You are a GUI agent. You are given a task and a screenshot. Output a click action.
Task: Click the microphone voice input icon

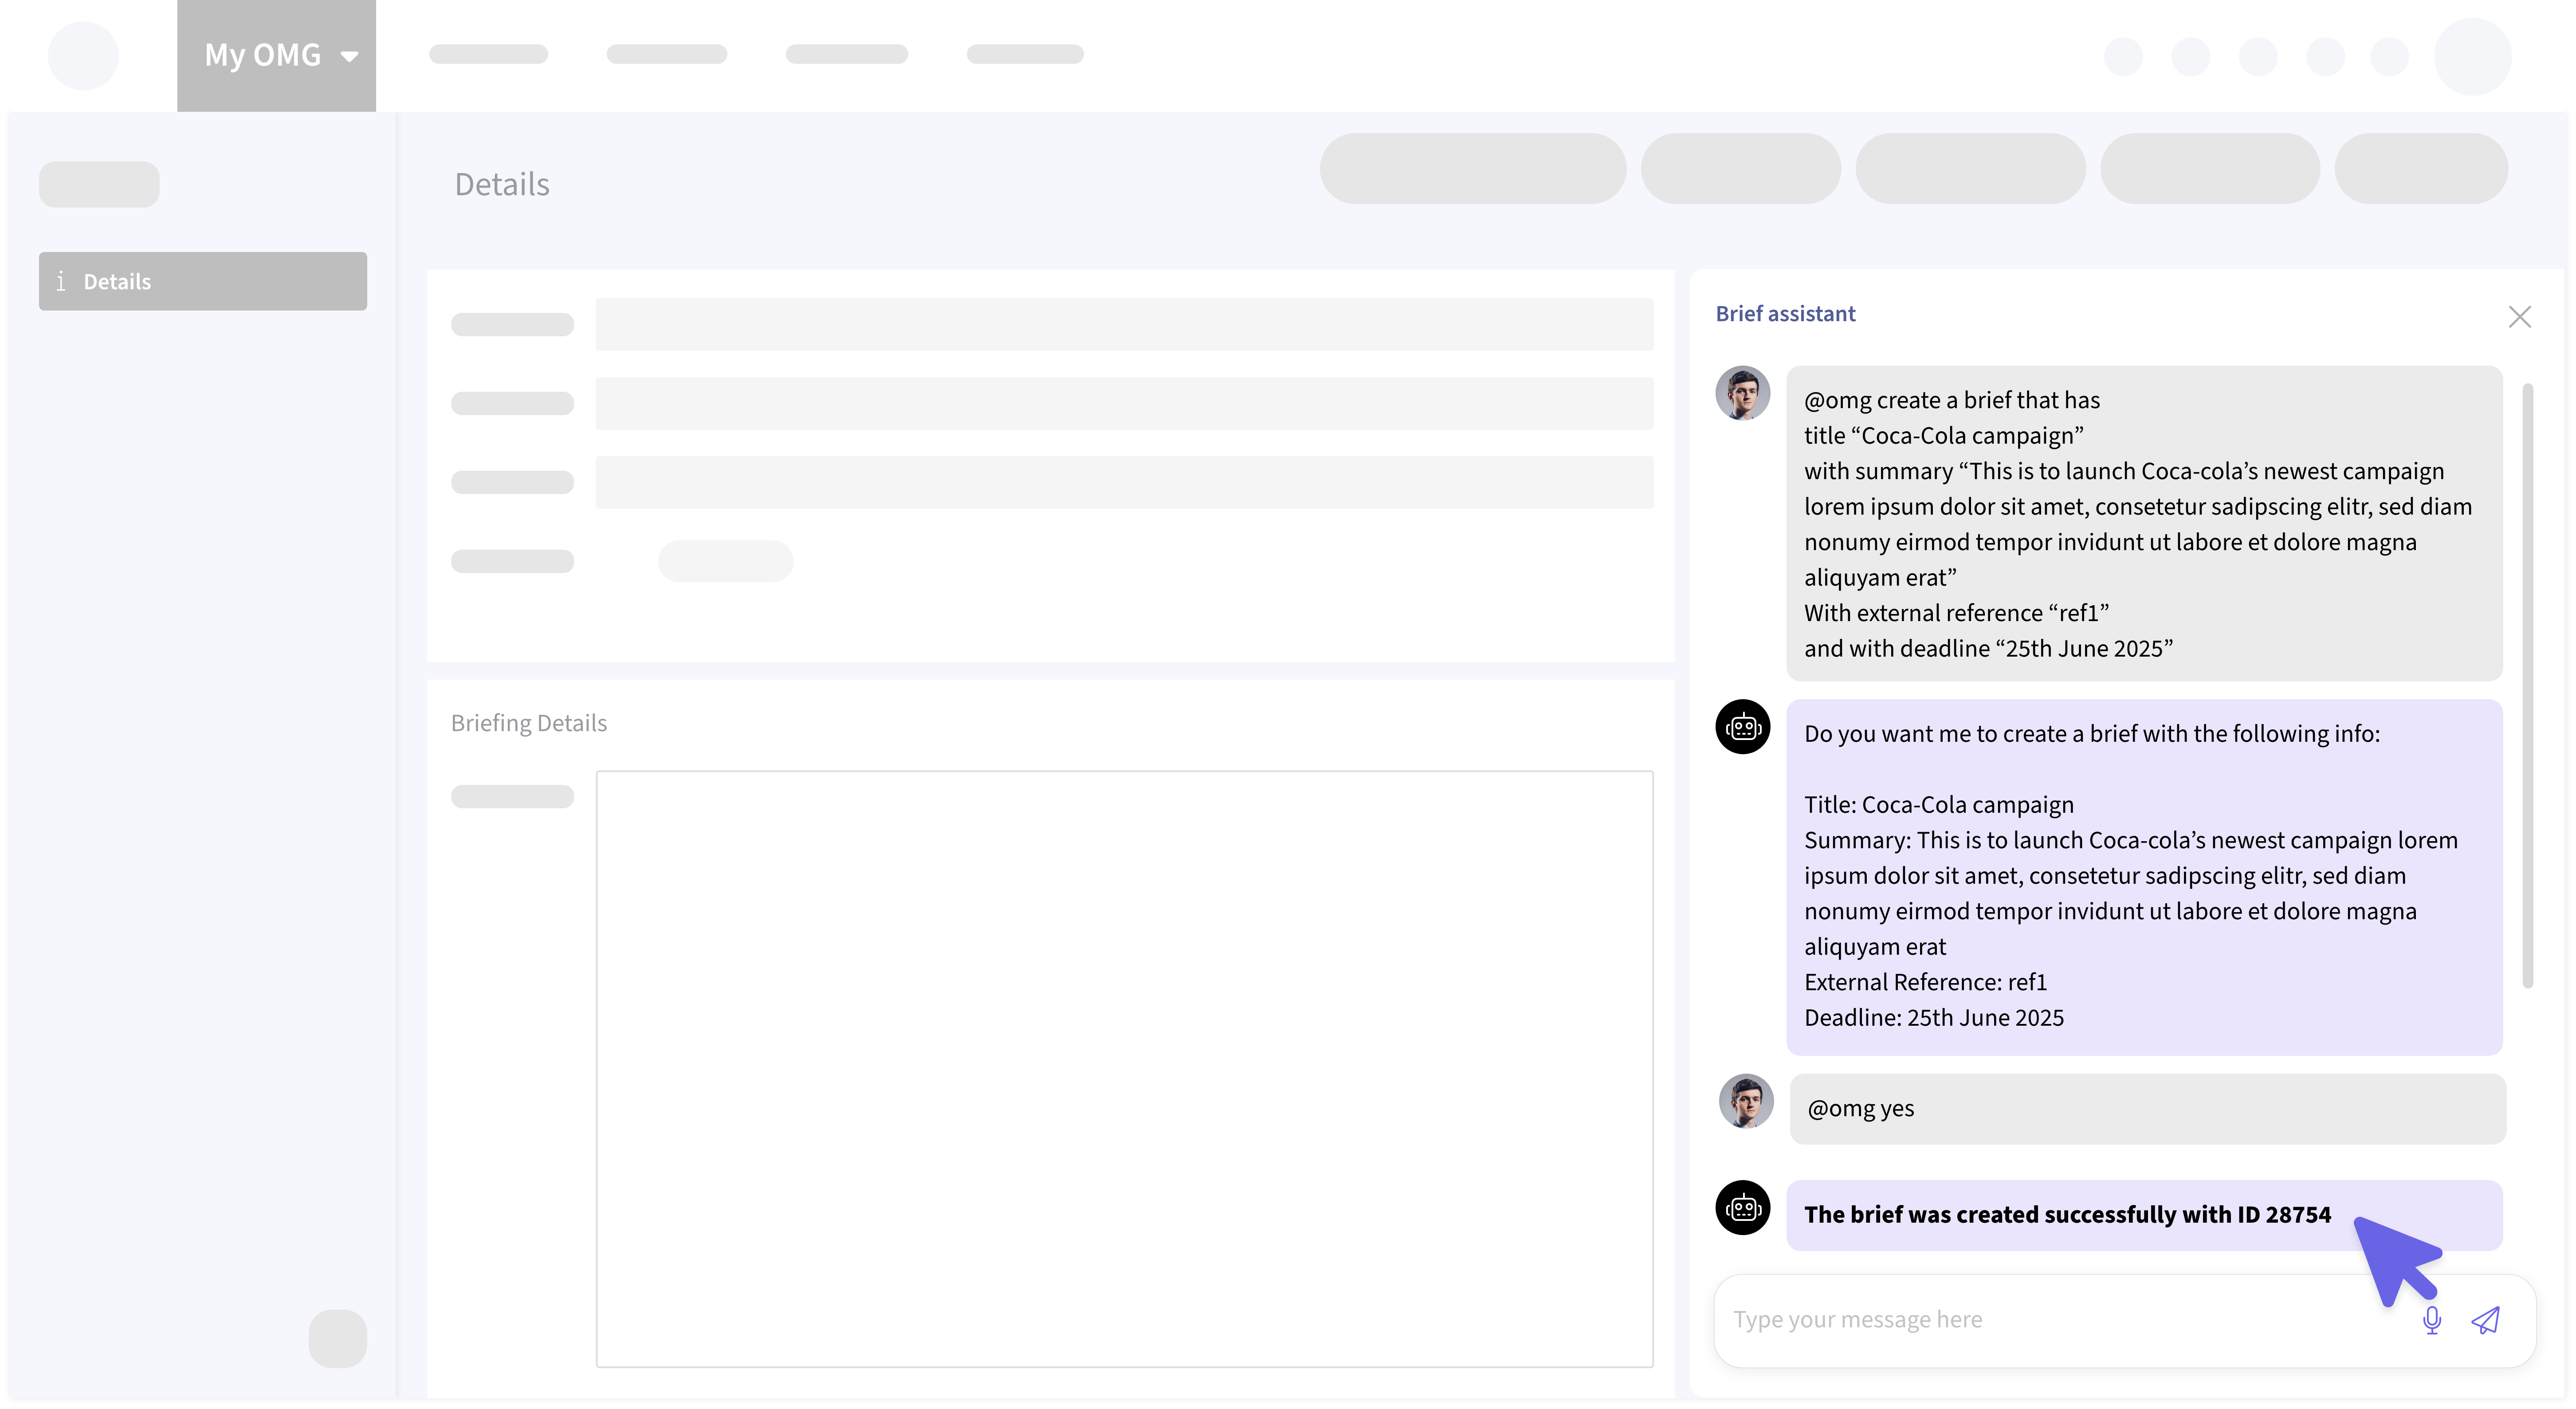click(2432, 1320)
